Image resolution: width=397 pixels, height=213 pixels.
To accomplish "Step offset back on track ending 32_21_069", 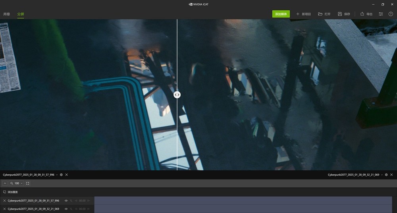I will (x=76, y=209).
